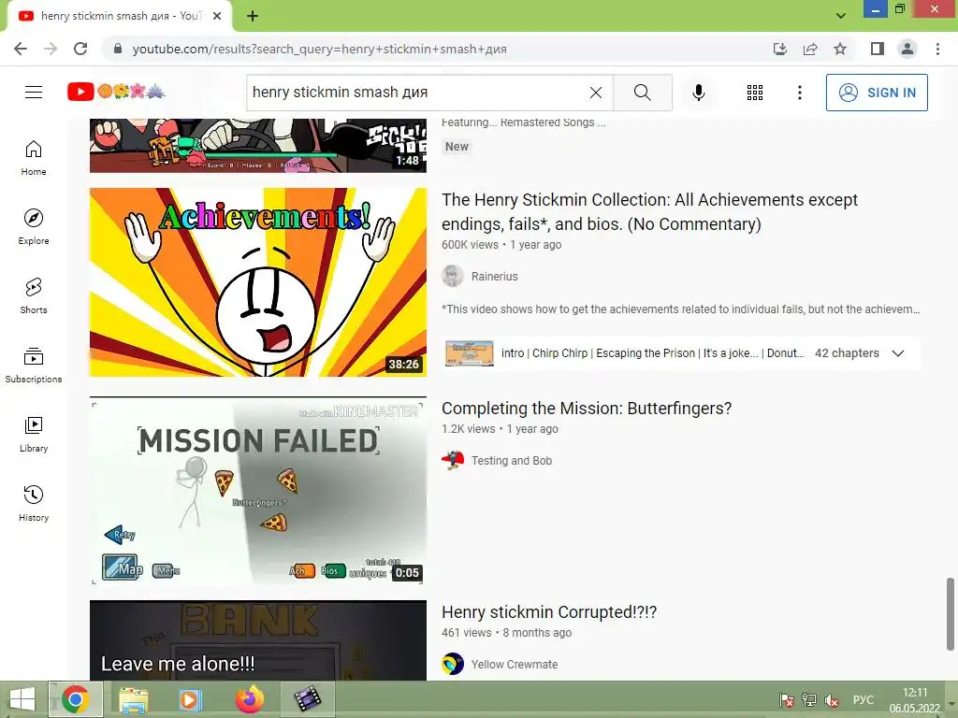Viewport: 958px width, 718px height.
Task: Click the РУС language indicator
Action: coord(864,699)
